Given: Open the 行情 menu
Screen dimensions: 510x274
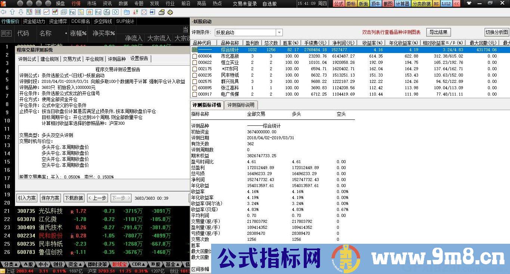Looking at the screenshot, I should pyautogui.click(x=76, y=3).
